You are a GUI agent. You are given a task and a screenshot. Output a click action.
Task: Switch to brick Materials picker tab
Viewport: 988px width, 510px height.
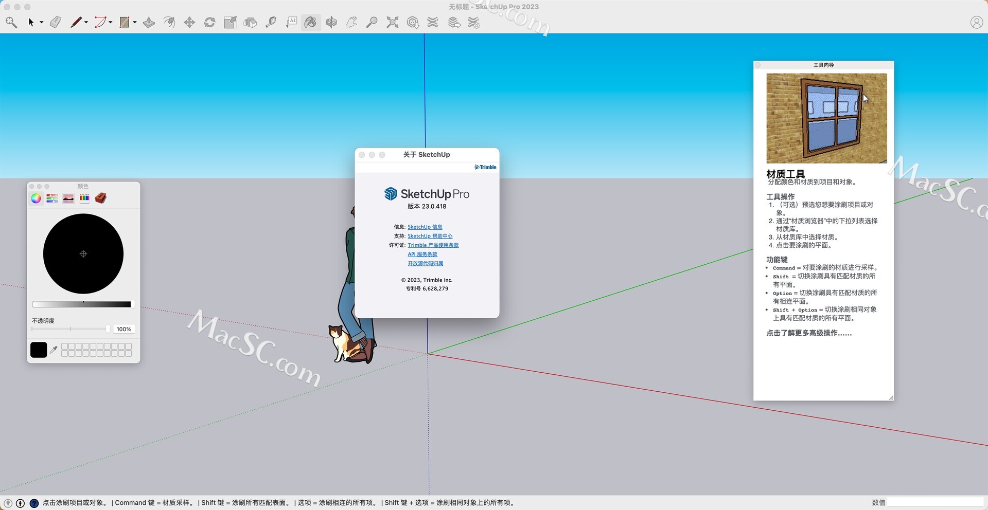click(x=101, y=198)
